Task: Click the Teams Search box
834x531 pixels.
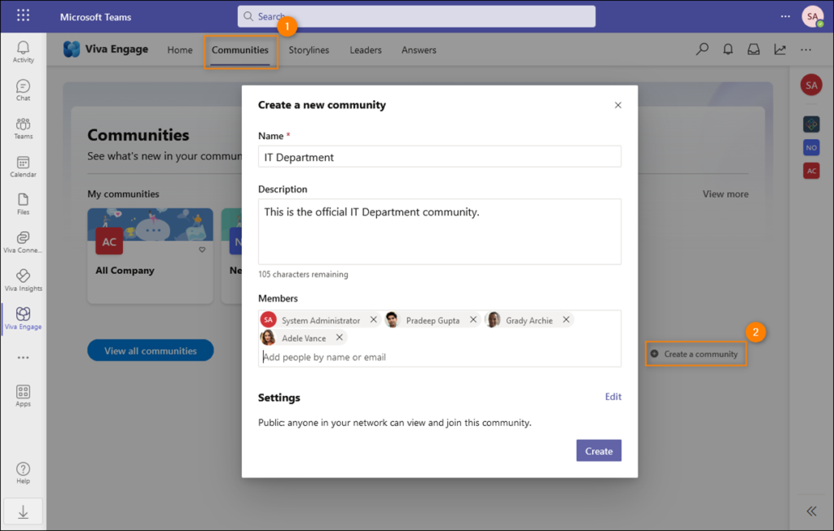Action: click(x=416, y=16)
